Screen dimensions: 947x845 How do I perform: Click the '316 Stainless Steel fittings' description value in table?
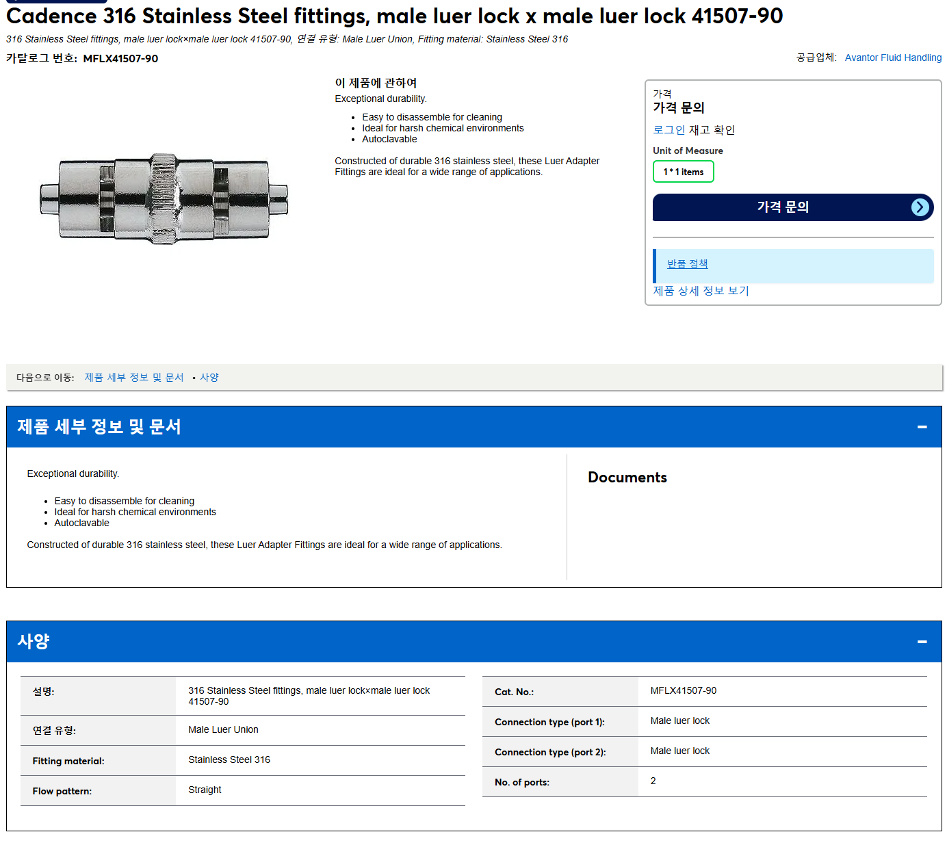coord(309,697)
